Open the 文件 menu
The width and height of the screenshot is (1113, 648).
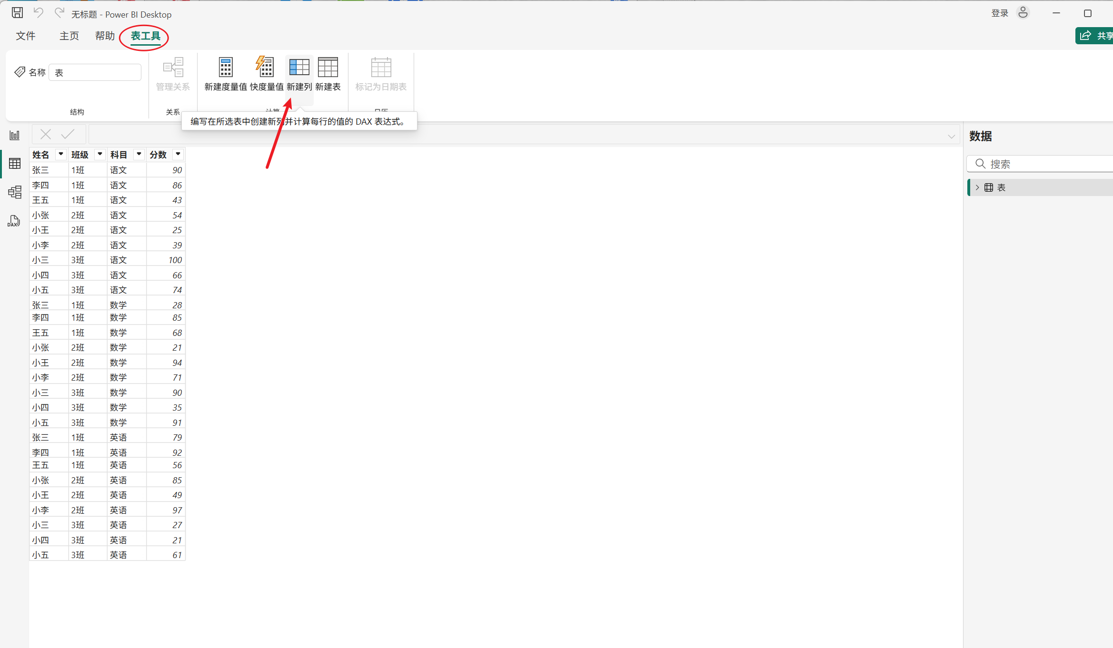click(26, 36)
